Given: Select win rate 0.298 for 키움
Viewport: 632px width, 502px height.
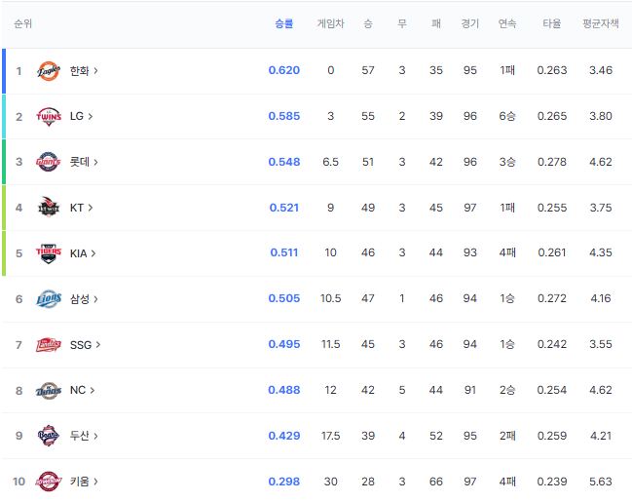Looking at the screenshot, I should pyautogui.click(x=284, y=482).
